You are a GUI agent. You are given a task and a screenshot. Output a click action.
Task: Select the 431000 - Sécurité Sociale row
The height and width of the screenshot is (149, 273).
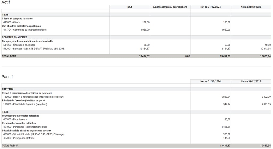pos(136,134)
